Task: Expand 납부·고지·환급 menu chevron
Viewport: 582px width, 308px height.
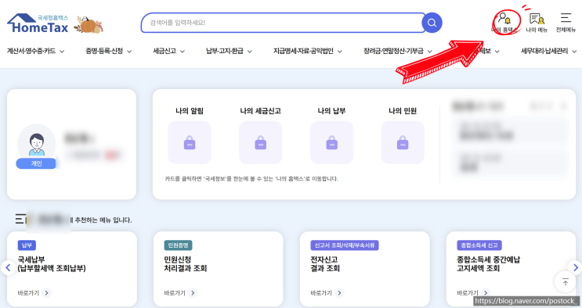Action: click(249, 52)
